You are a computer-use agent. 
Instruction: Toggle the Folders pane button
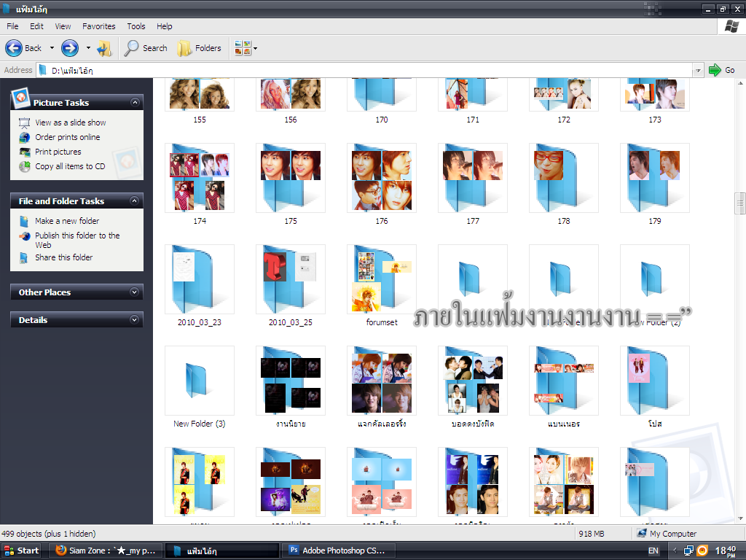click(x=199, y=48)
